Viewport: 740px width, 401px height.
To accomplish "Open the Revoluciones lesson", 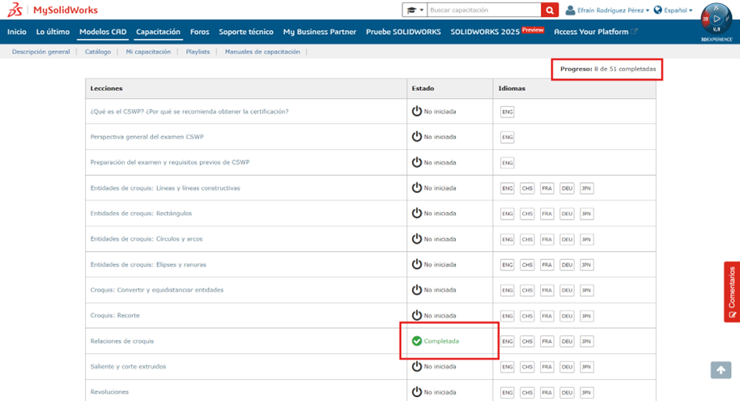I will (x=109, y=392).
